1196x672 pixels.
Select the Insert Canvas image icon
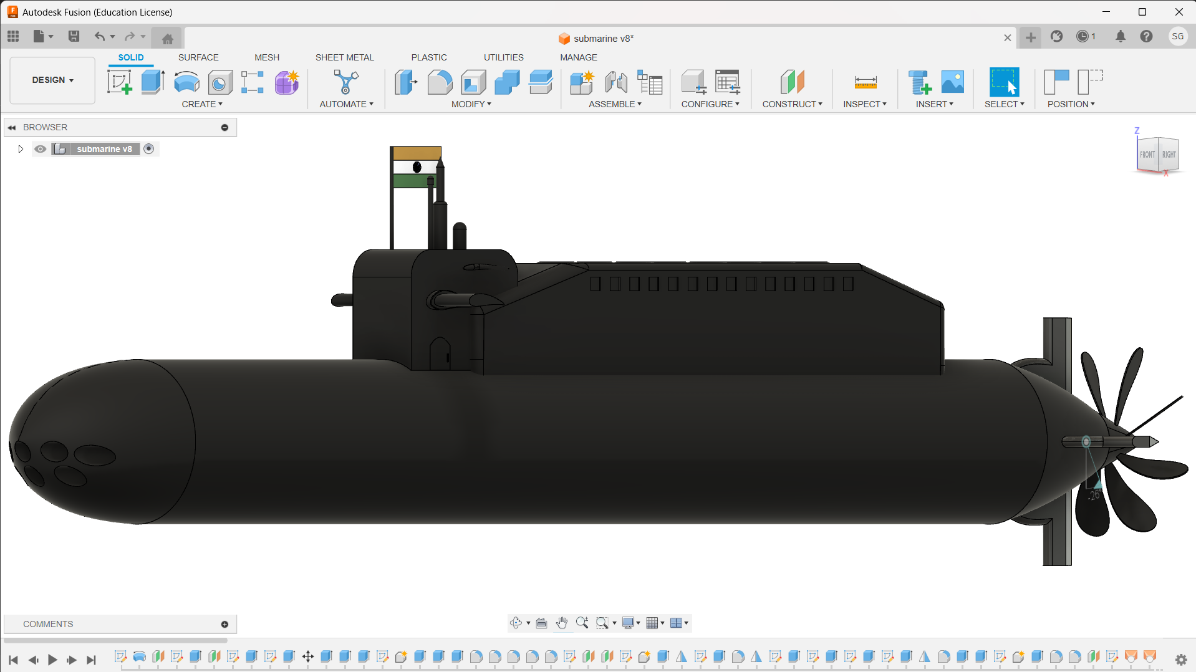[952, 82]
